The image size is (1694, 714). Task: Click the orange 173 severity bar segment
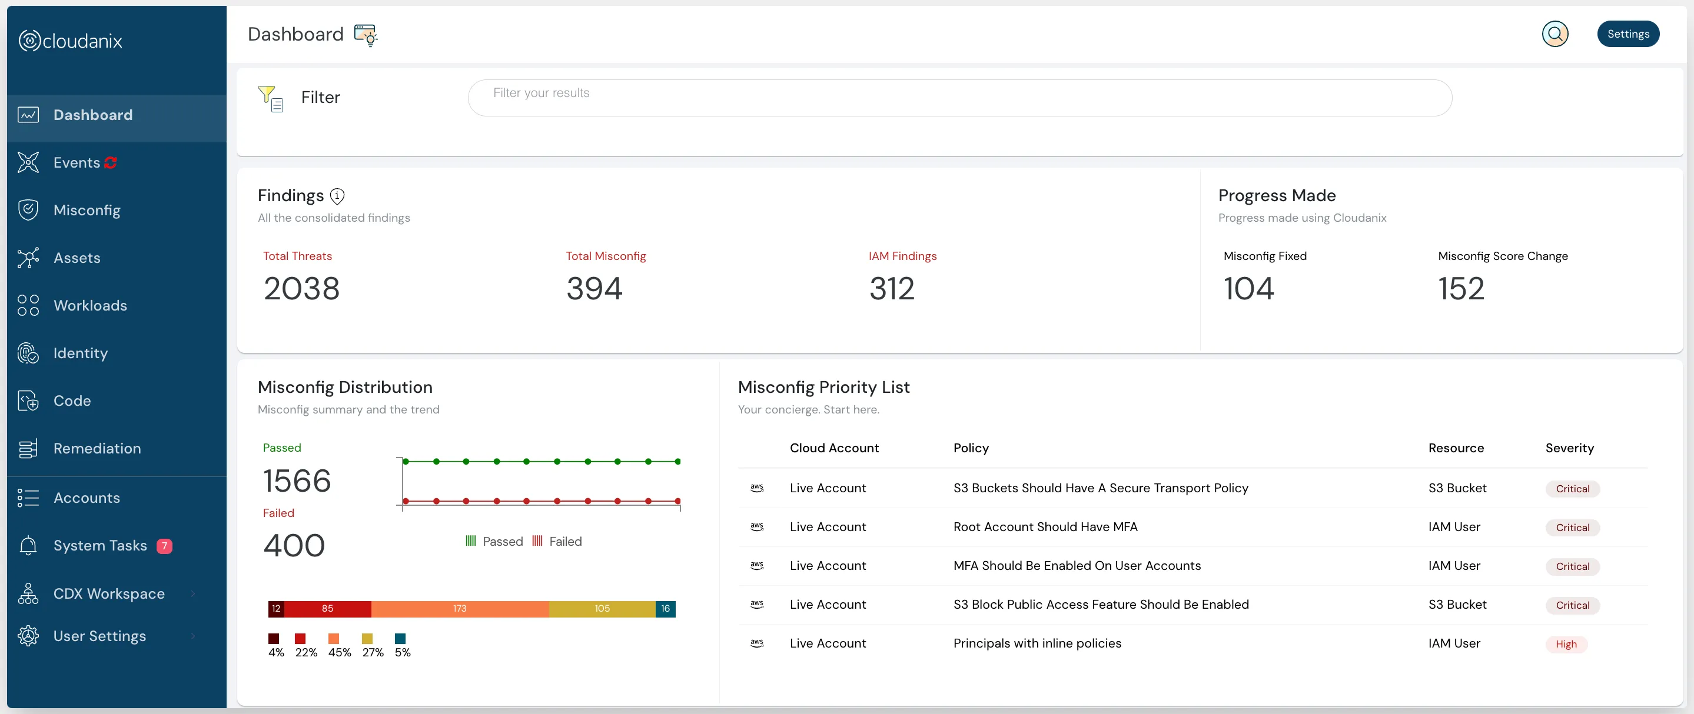pos(460,609)
